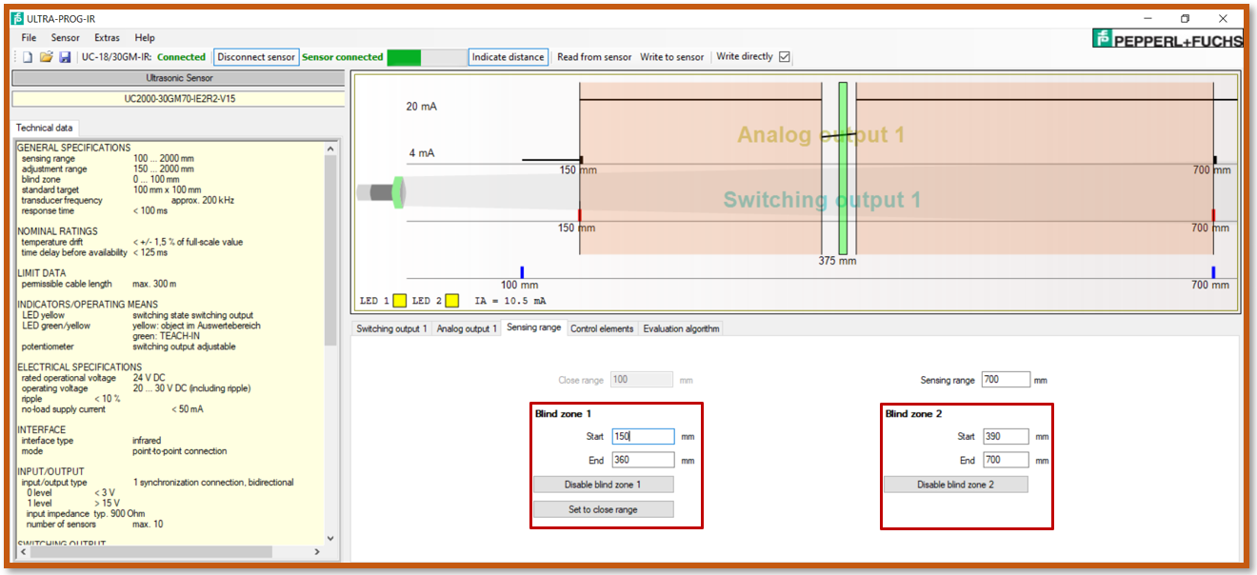Click Set to close range button
Viewport: 1257px width, 575px height.
603,509
